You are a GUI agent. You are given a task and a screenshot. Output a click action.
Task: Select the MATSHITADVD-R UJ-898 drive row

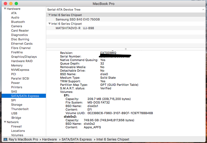point(126,28)
